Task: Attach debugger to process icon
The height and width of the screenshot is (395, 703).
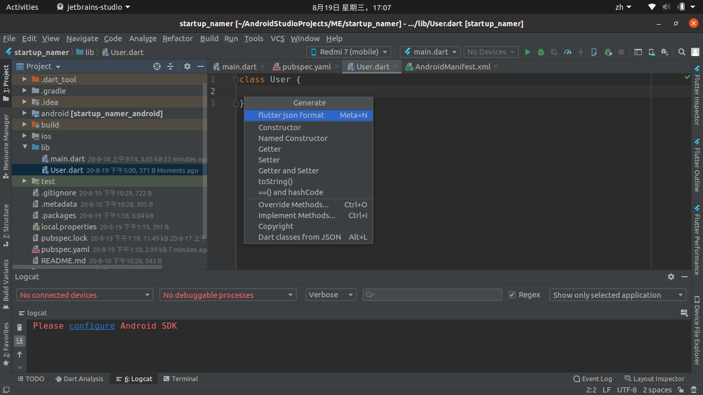Action: (x=608, y=52)
